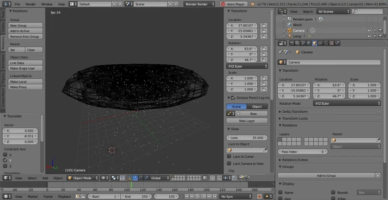Image resolution: width=388 pixels, height=200 pixels.
Task: Open the Render menu in top bar
Action: pyautogui.click(x=31, y=4)
